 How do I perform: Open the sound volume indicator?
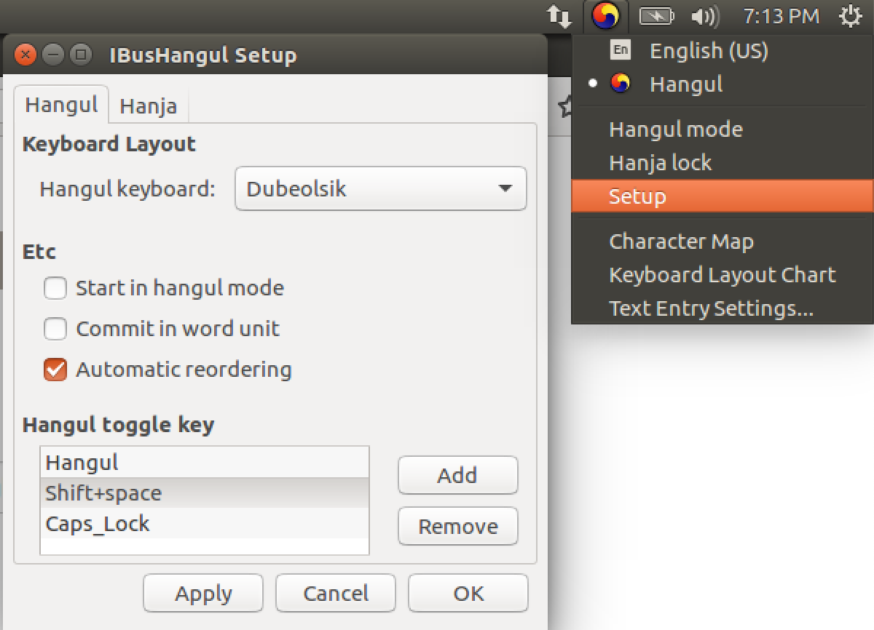coord(704,16)
